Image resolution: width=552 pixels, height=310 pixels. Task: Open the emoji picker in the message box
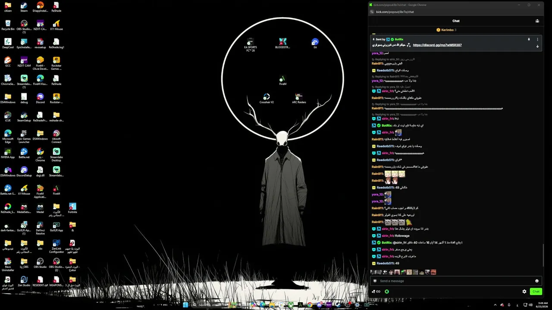pyautogui.click(x=537, y=281)
